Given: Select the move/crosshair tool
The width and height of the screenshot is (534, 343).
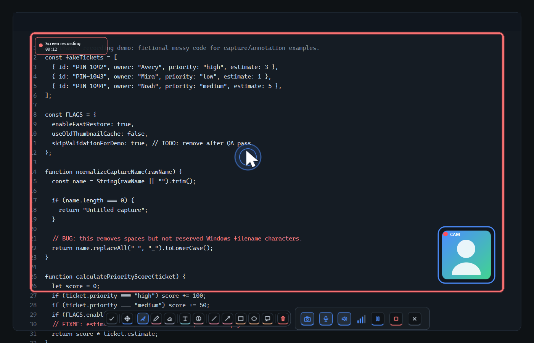Looking at the screenshot, I should [127, 319].
